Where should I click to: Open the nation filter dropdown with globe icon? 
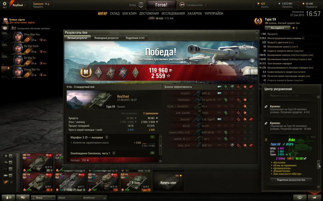[x=8, y=156]
